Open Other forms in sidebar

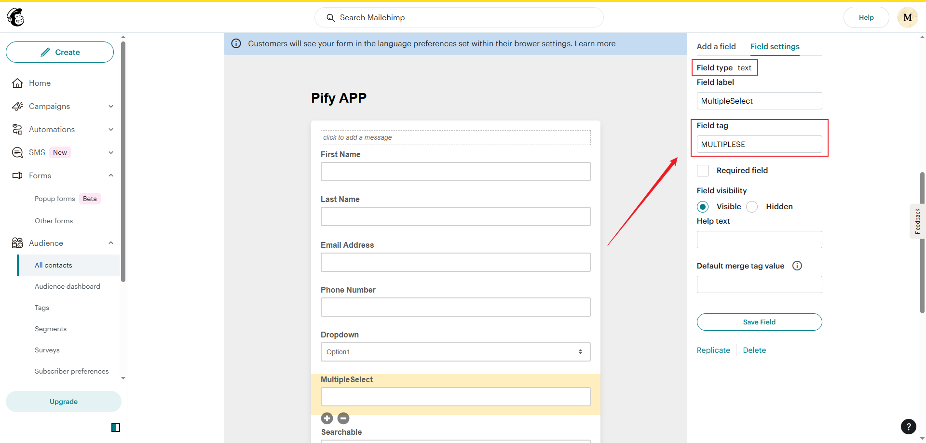tap(54, 221)
